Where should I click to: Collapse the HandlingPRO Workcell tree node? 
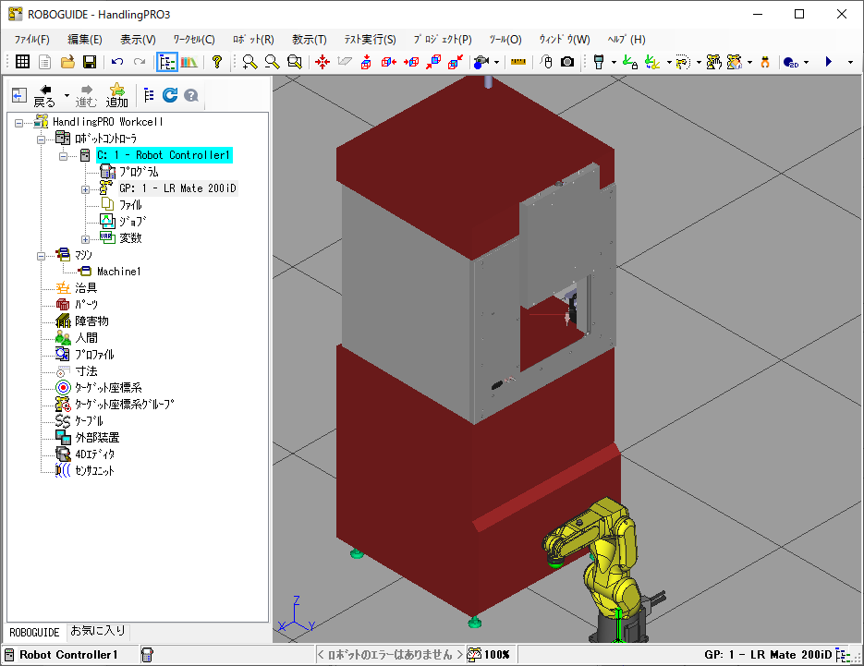[20, 122]
